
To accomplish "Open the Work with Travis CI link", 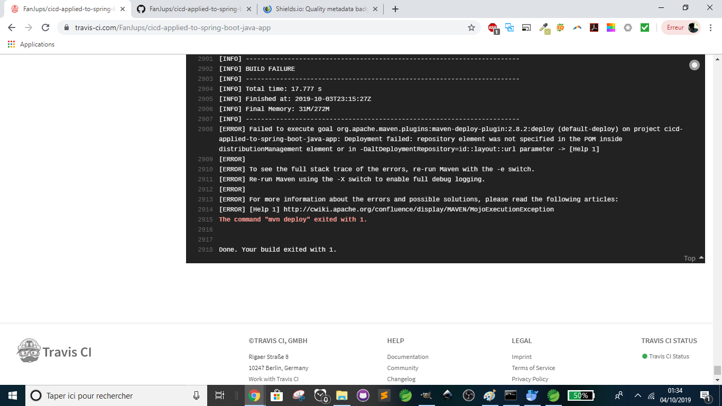I will pos(273,379).
